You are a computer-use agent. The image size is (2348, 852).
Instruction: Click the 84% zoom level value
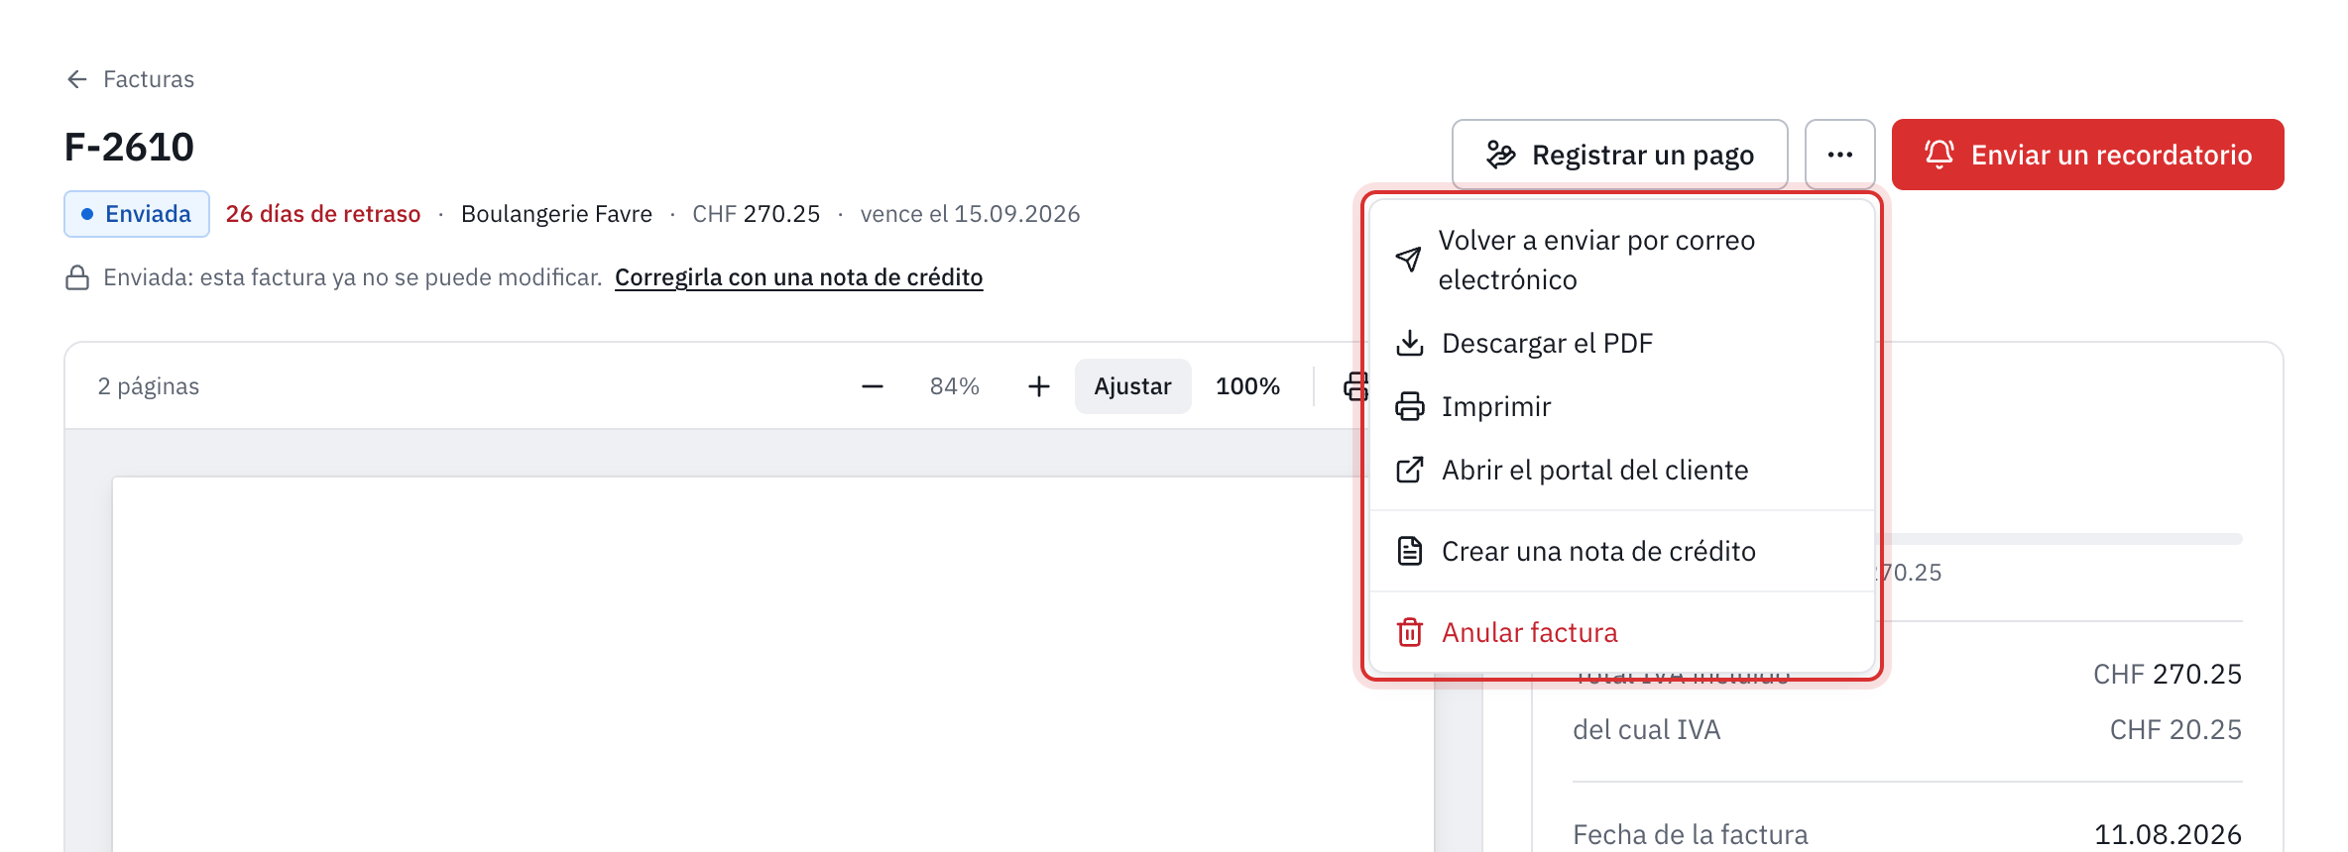[954, 386]
